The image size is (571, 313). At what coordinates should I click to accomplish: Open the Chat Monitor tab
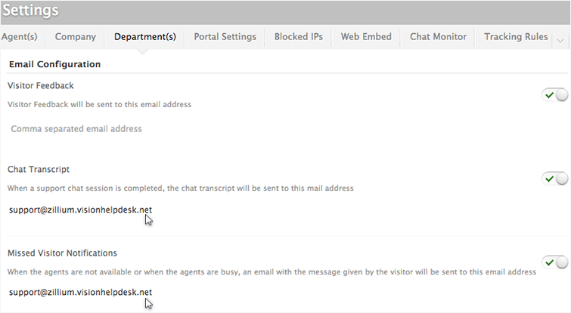pos(438,36)
